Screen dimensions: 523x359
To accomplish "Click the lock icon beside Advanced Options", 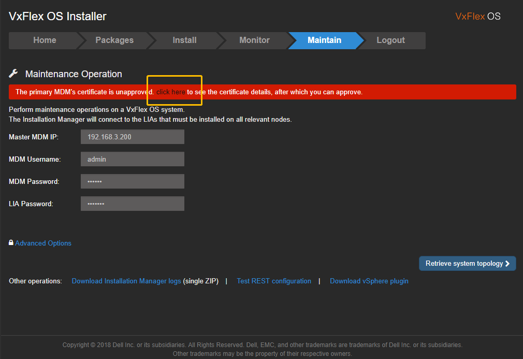I will tap(11, 242).
